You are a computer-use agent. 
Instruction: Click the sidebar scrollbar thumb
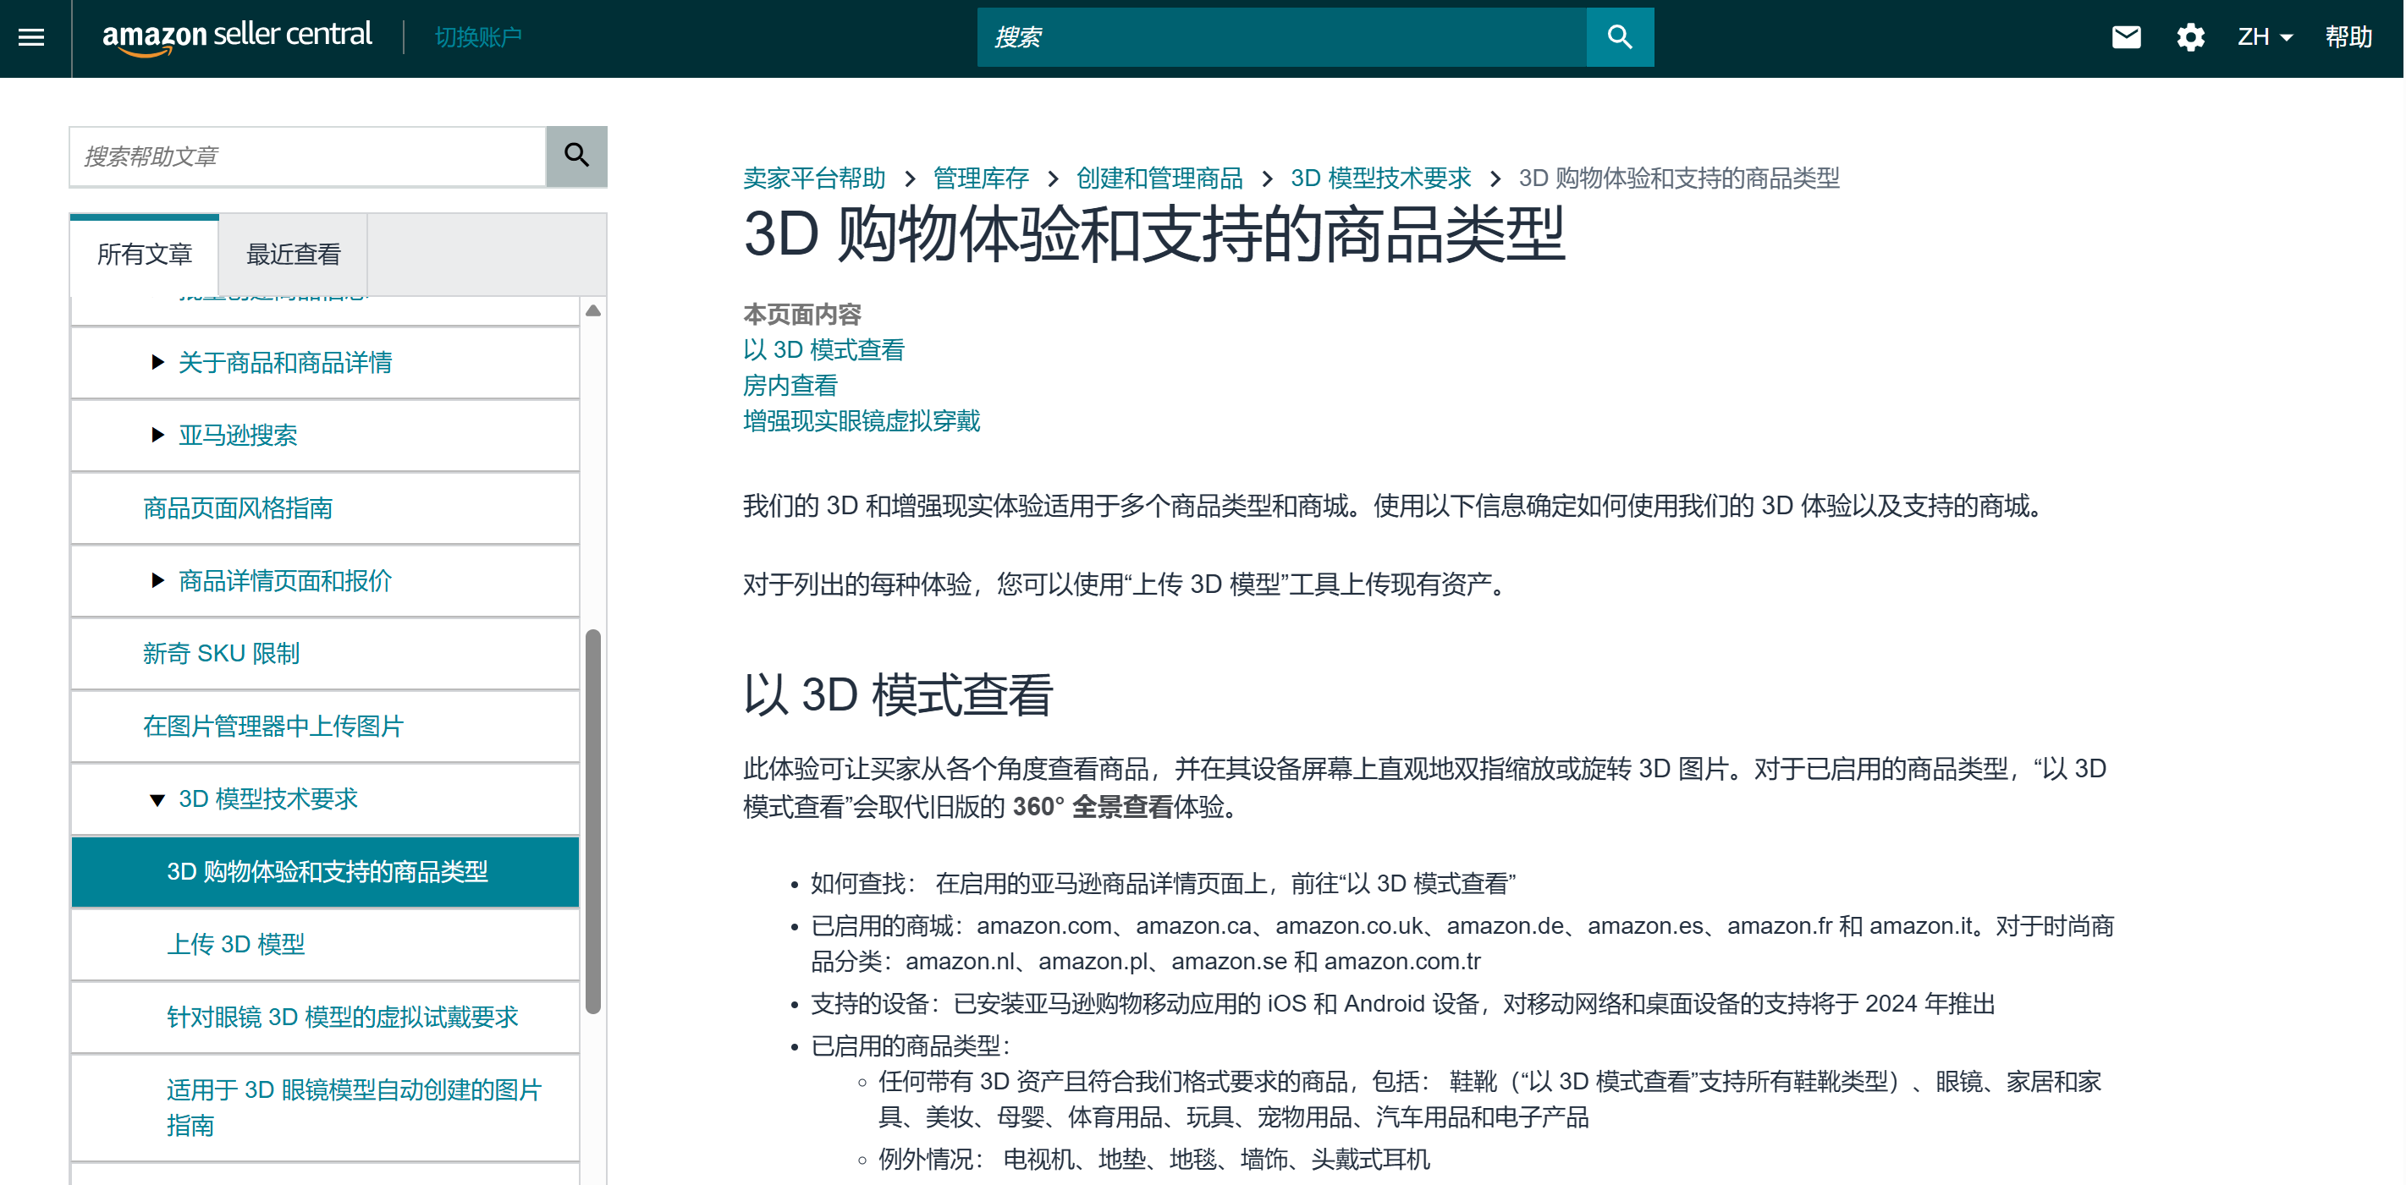[593, 822]
